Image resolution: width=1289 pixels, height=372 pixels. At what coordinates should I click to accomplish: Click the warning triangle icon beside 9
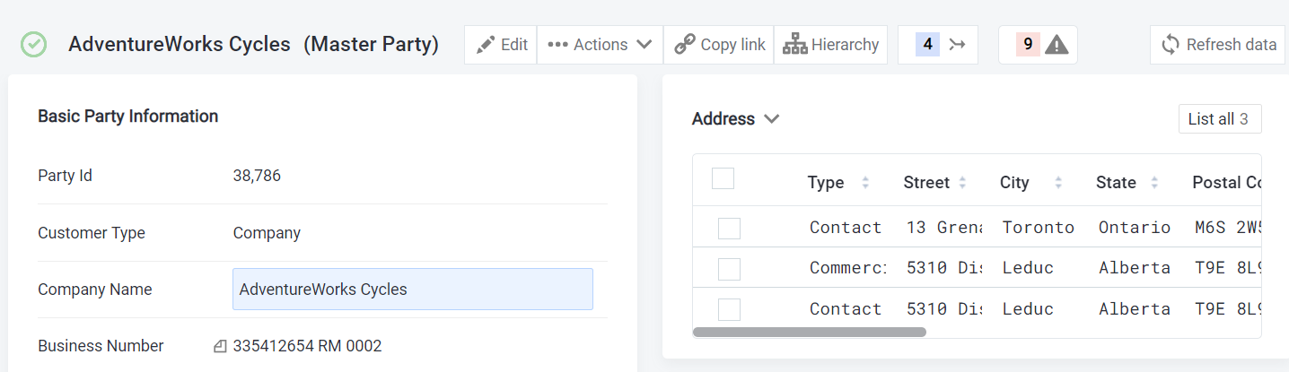(x=1057, y=45)
